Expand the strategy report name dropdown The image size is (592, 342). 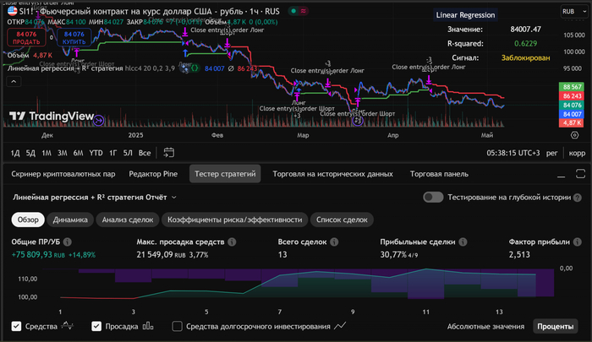(174, 197)
